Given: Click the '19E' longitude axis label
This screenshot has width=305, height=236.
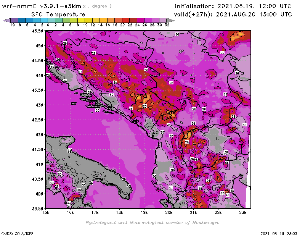Looking at the screenshot, I should click(x=144, y=212).
